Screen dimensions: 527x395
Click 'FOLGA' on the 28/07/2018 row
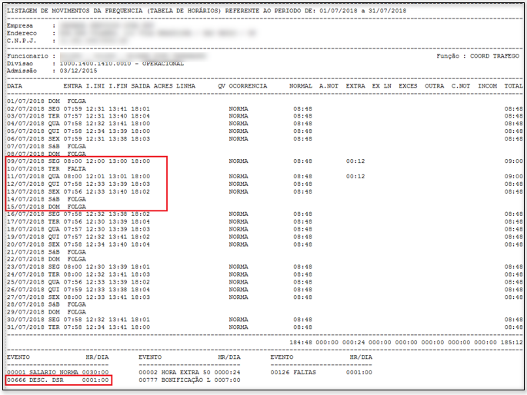(x=77, y=304)
